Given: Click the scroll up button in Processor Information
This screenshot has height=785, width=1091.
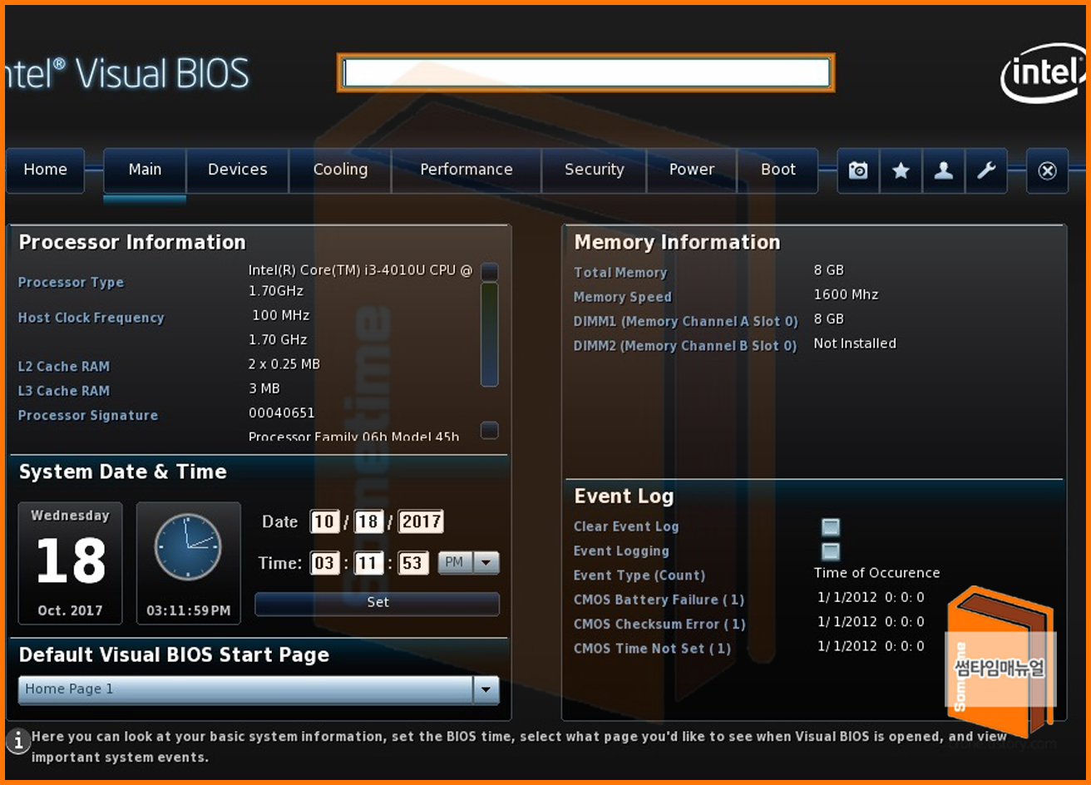Looking at the screenshot, I should [490, 272].
